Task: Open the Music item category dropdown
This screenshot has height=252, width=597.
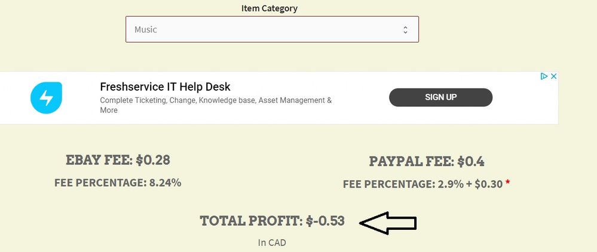Action: [x=272, y=29]
